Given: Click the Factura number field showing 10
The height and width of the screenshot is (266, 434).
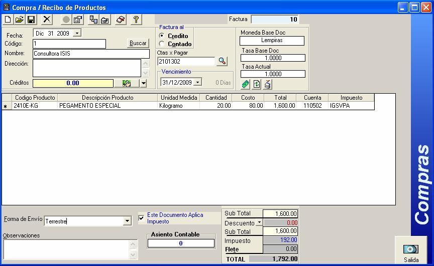Looking at the screenshot, I should point(275,19).
